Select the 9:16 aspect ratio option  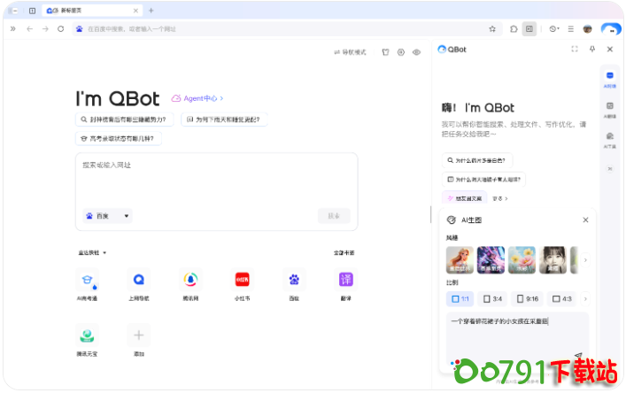tap(527, 298)
